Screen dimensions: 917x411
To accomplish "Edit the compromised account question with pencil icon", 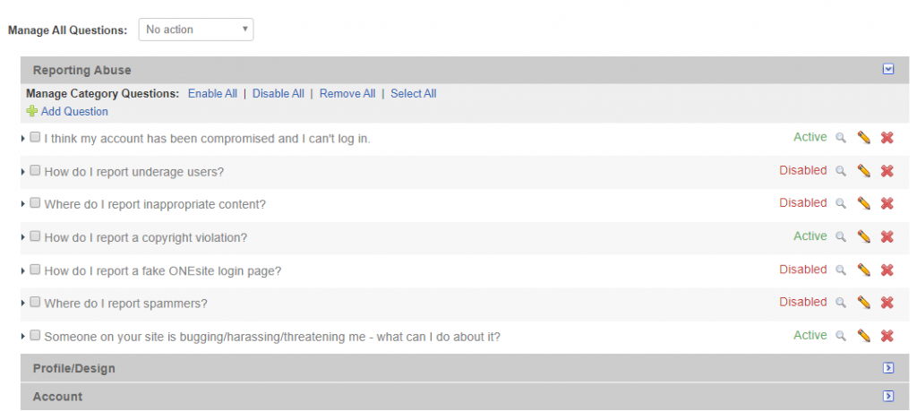I will coord(863,137).
